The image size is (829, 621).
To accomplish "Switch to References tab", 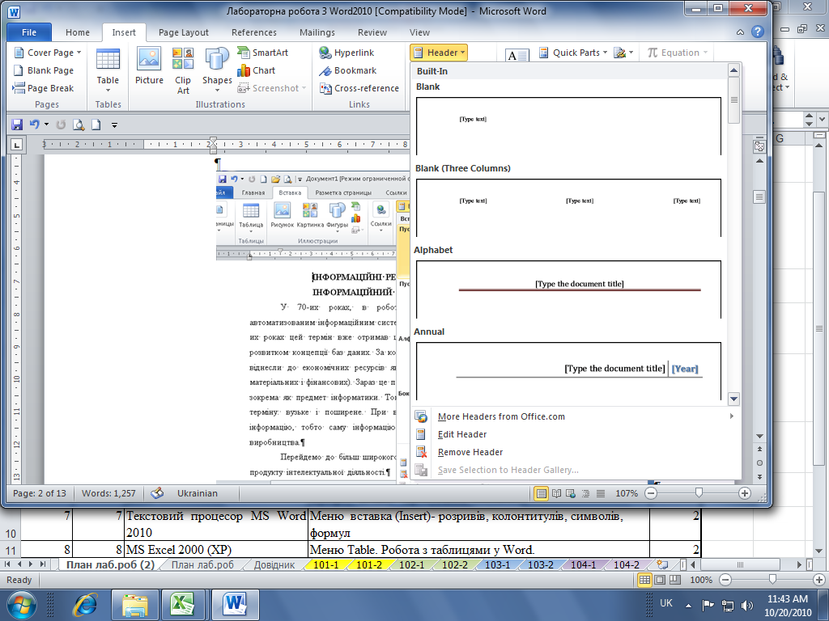I will click(253, 32).
